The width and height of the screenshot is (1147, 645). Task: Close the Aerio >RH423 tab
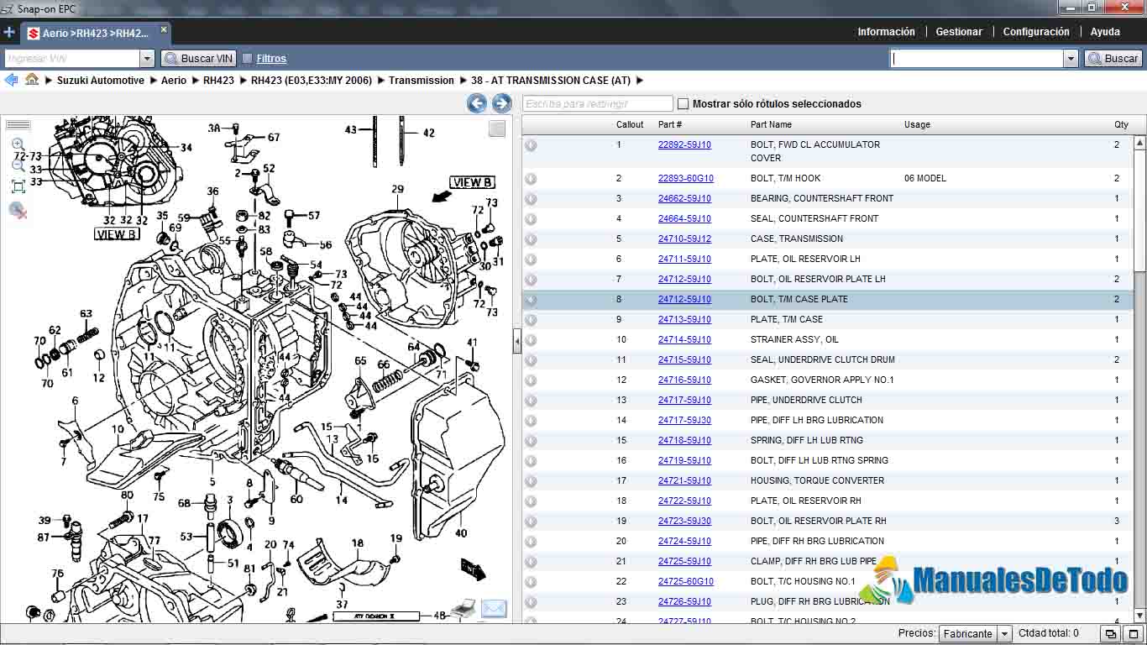[x=164, y=29]
